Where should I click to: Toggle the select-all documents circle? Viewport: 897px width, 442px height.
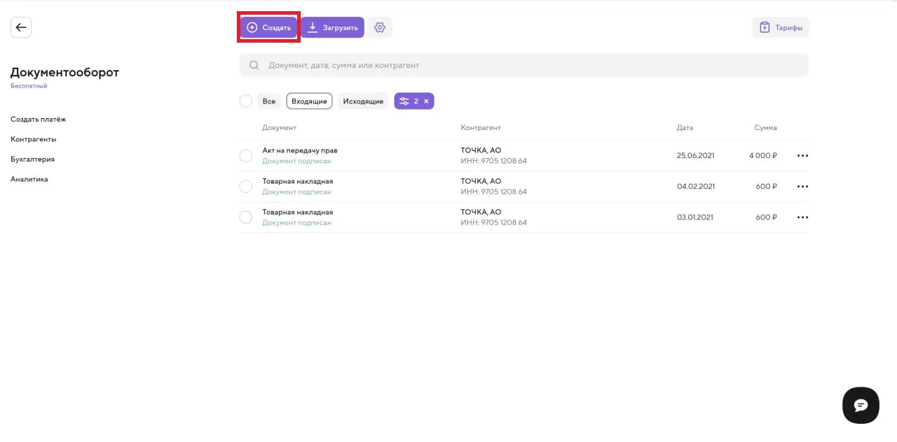click(245, 101)
